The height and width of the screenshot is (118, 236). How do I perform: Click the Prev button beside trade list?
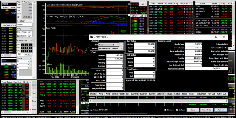[34, 101]
